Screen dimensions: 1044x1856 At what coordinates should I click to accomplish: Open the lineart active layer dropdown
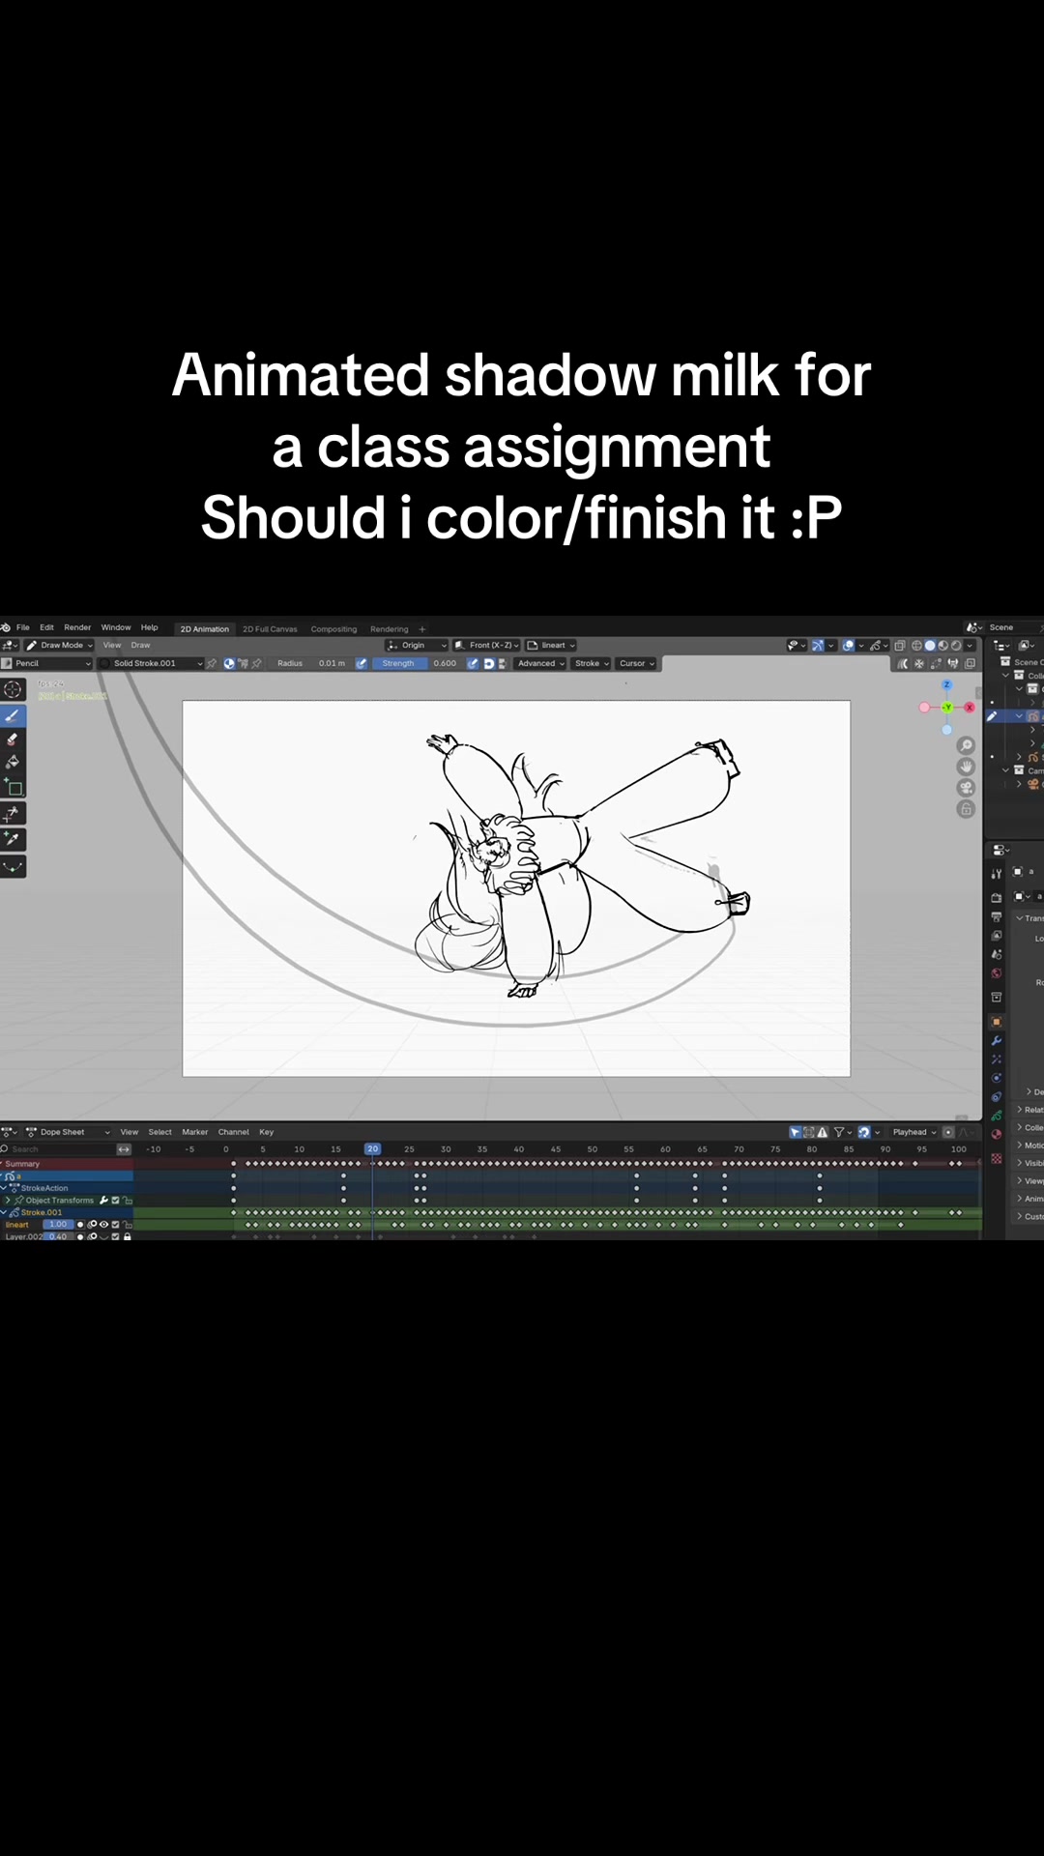[x=550, y=646]
